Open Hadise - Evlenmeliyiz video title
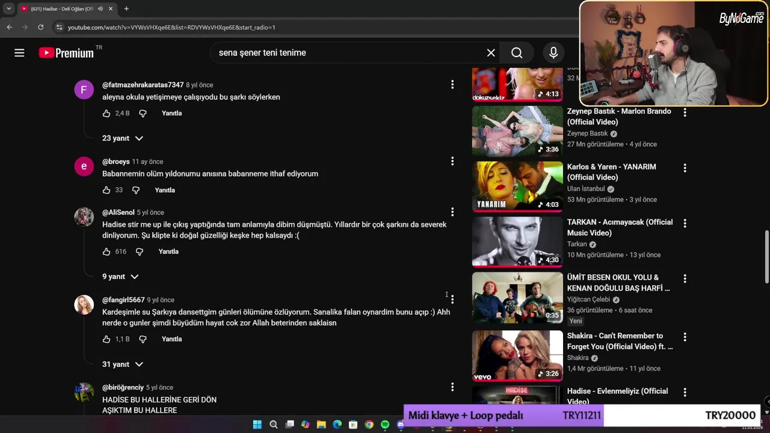 [x=617, y=396]
